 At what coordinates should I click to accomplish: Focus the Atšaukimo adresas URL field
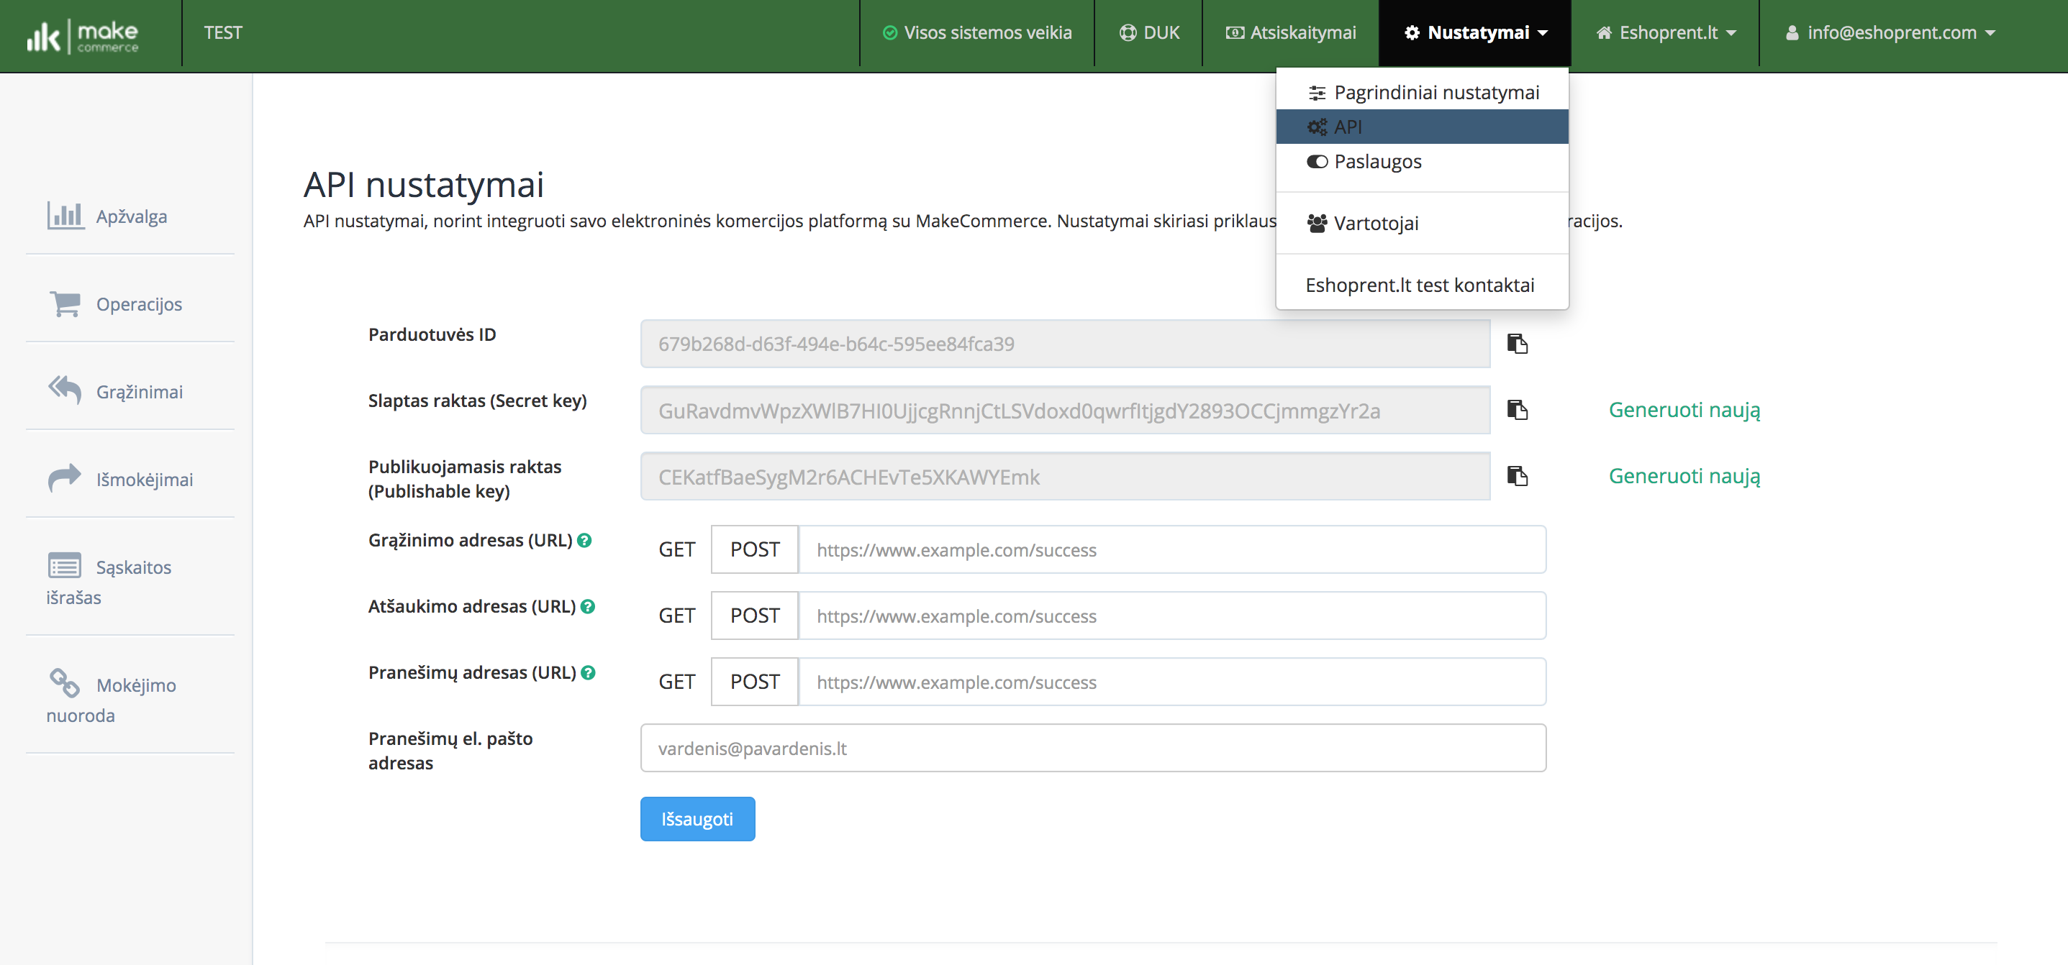(1172, 616)
